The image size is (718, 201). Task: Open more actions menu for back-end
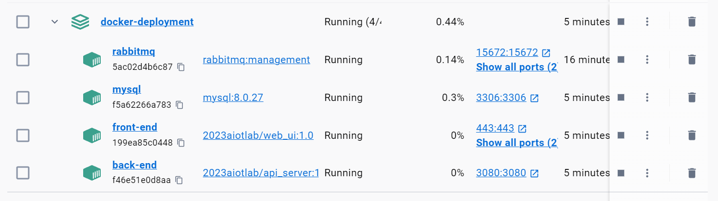click(647, 173)
